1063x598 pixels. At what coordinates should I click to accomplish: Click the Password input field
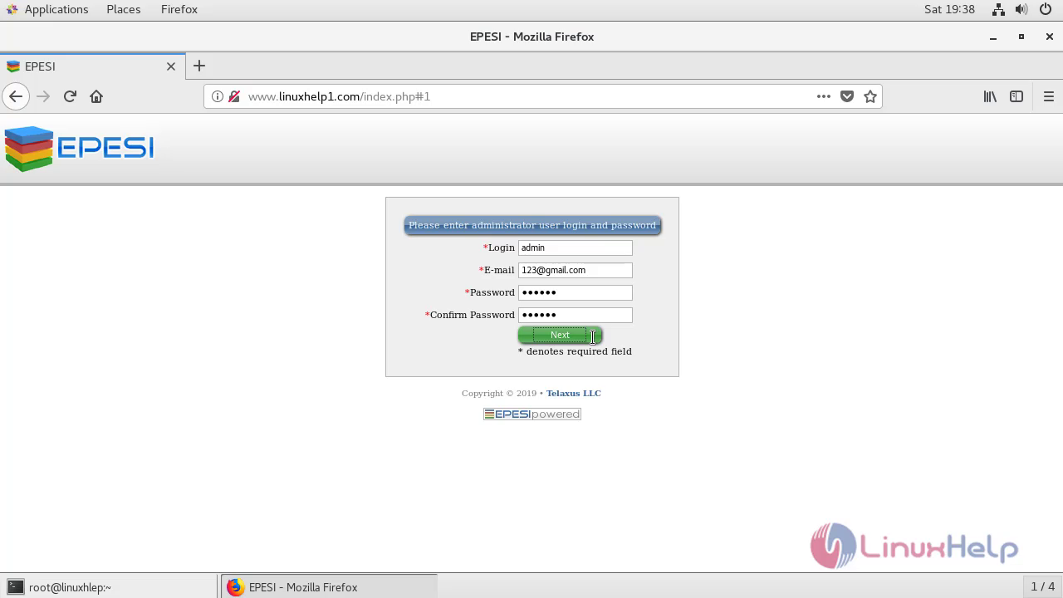coord(576,292)
